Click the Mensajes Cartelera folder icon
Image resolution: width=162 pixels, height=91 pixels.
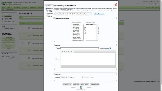pyautogui.click(x=3, y=29)
